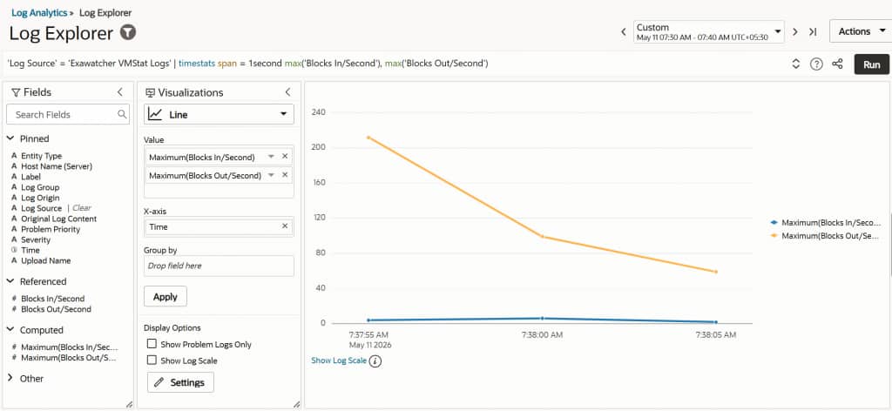Open the query help question mark icon
This screenshot has height=411, width=892.
tap(816, 64)
